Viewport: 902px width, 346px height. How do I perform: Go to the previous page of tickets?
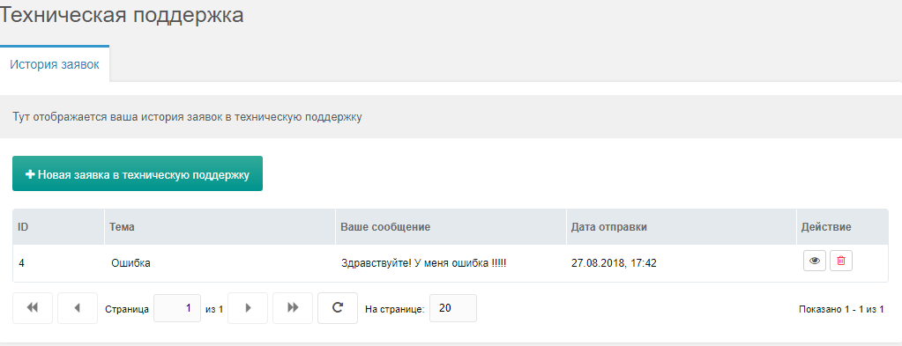click(x=78, y=308)
